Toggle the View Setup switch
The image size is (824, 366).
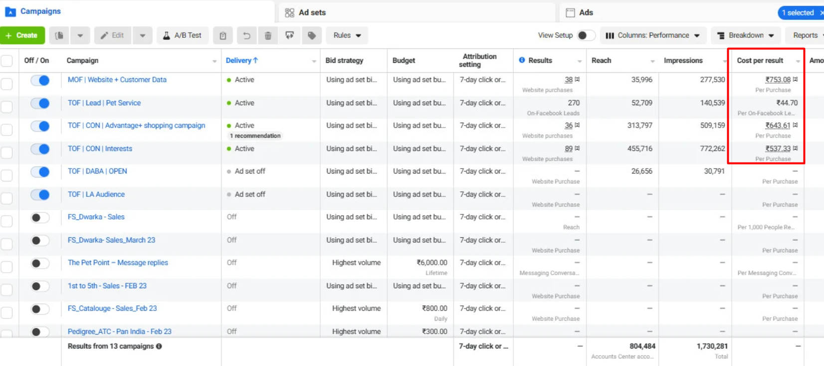pos(586,35)
